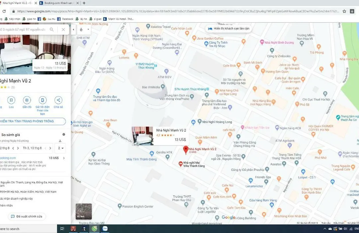Click Hiển thị khách sạn lân cận chip
359x233 pixels.
[228, 29]
